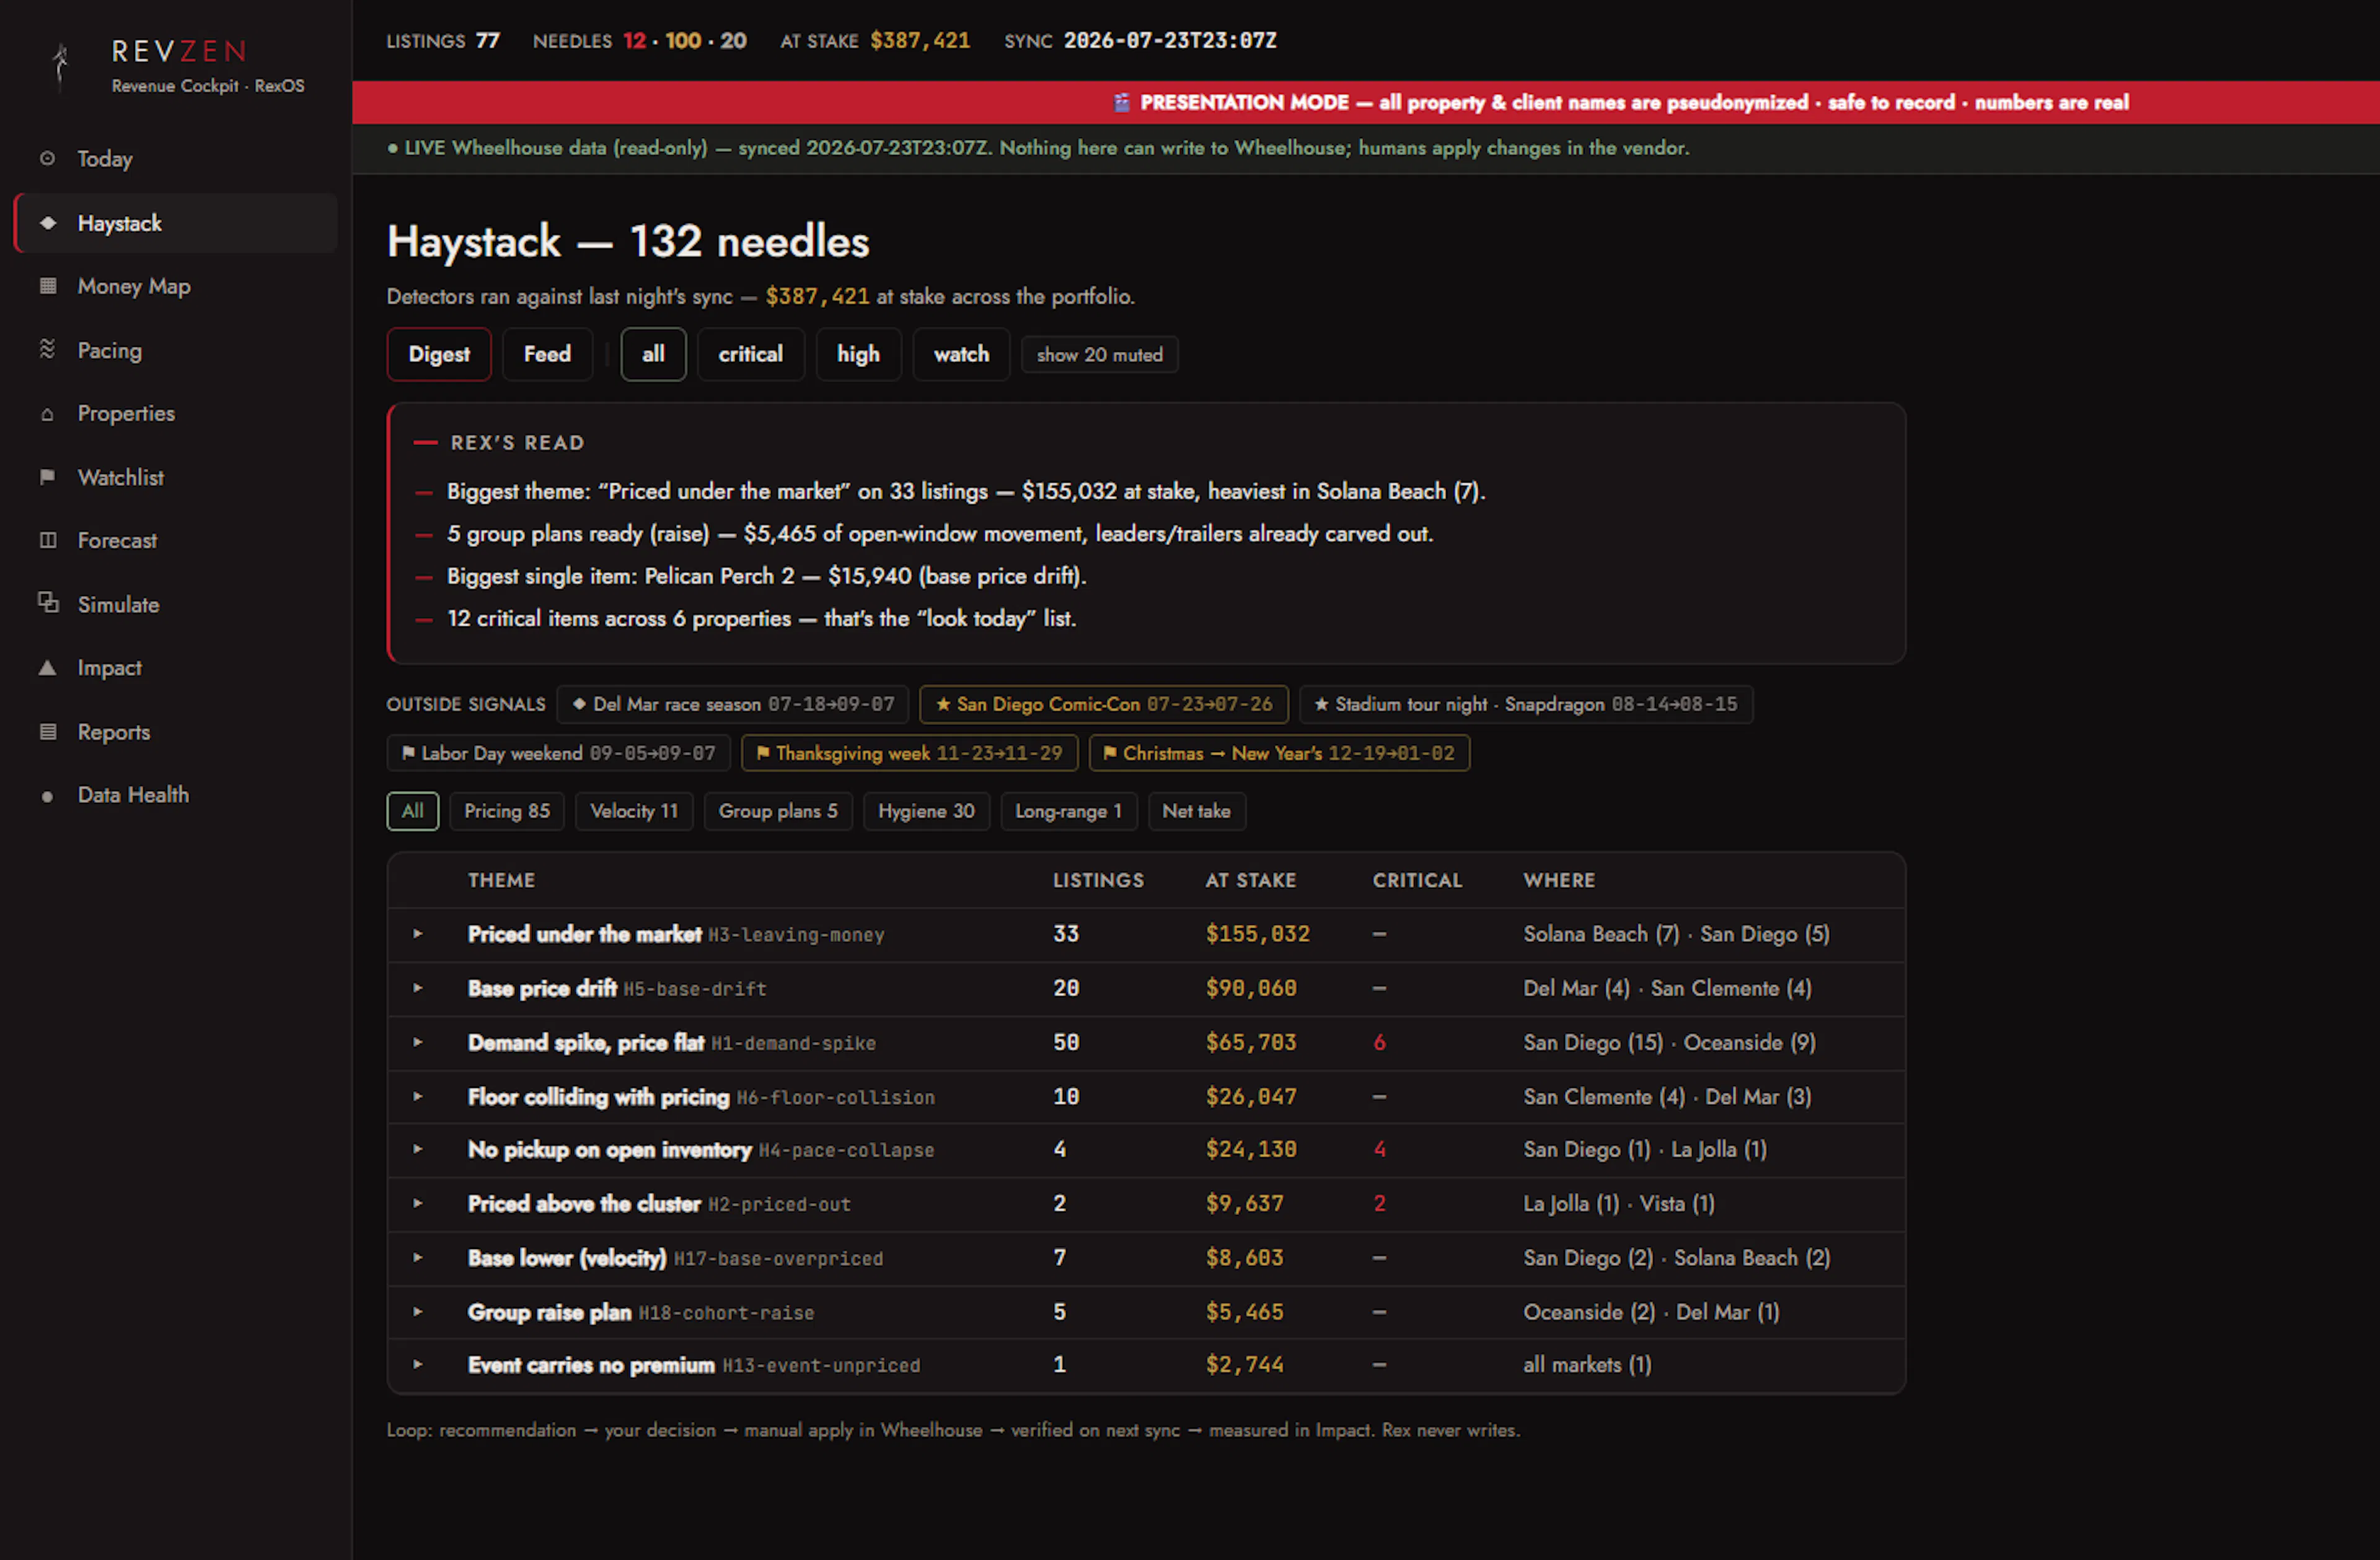Click the critical count 6 for Demand spike

pyautogui.click(x=1379, y=1043)
